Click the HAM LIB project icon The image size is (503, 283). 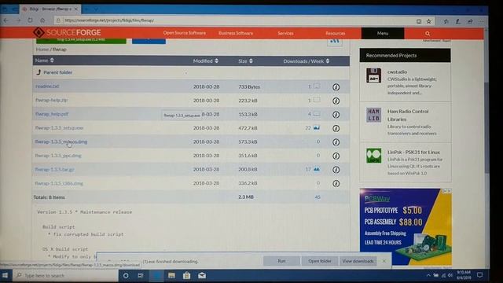(x=374, y=115)
